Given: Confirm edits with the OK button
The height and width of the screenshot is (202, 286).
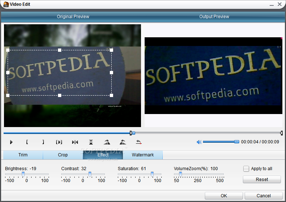Looking at the screenshot, I should pyautogui.click(x=224, y=195).
